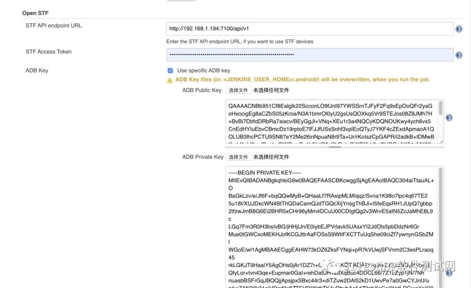Click the yellow warning icon about ADB key files
The height and width of the screenshot is (288, 471).
(x=170, y=80)
